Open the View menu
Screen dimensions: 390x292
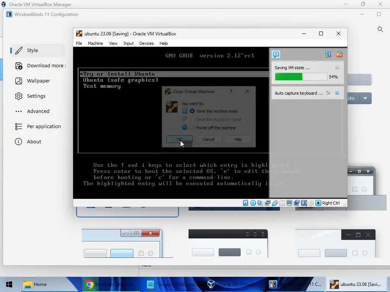(113, 43)
